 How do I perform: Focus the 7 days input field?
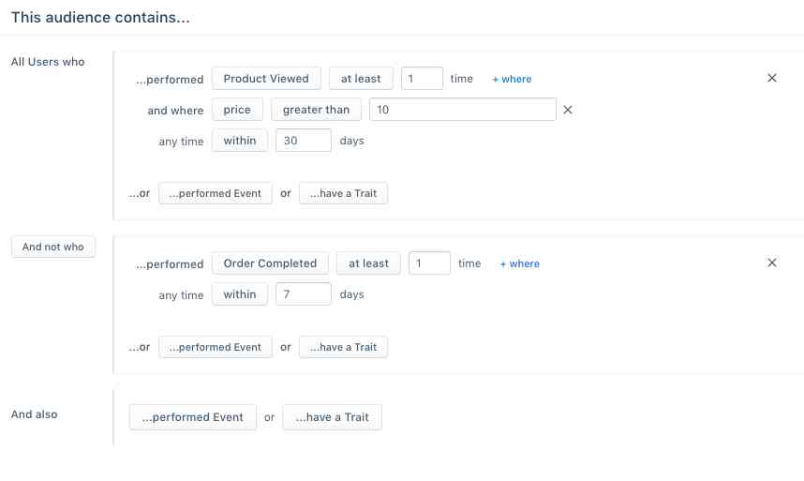click(303, 294)
